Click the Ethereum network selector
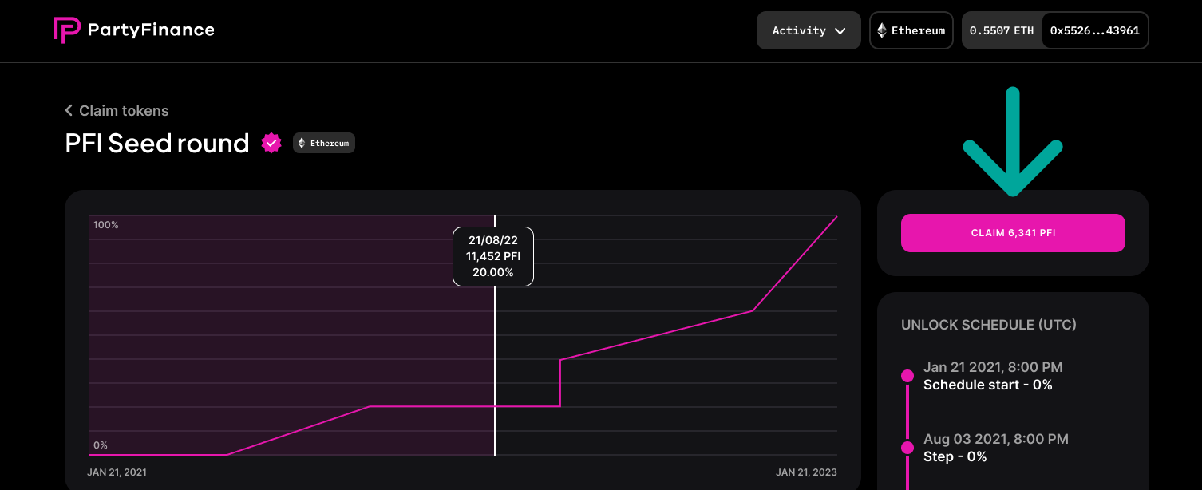The height and width of the screenshot is (490, 1202). tap(911, 30)
